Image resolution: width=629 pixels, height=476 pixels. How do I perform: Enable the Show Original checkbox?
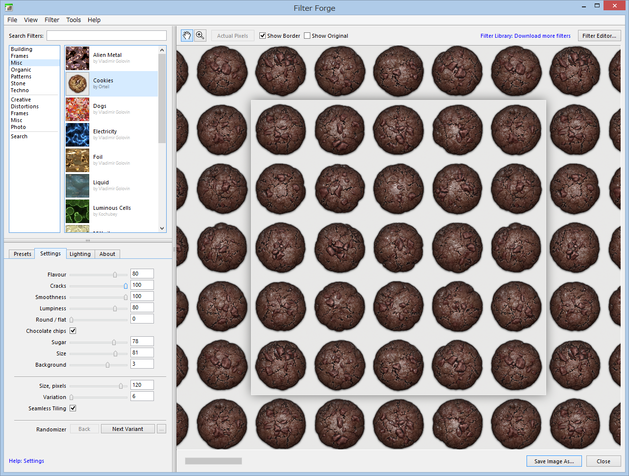307,36
